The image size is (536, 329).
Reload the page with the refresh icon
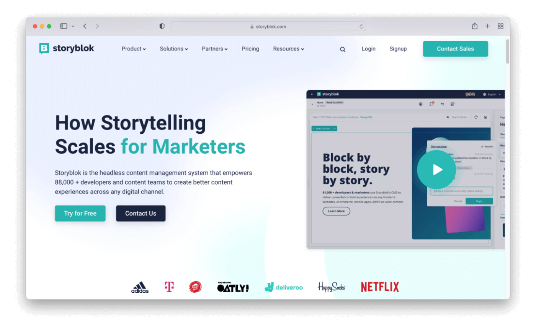pos(361,26)
